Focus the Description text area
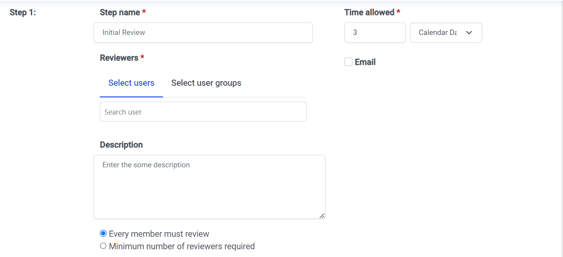This screenshot has width=563, height=257. point(209,187)
